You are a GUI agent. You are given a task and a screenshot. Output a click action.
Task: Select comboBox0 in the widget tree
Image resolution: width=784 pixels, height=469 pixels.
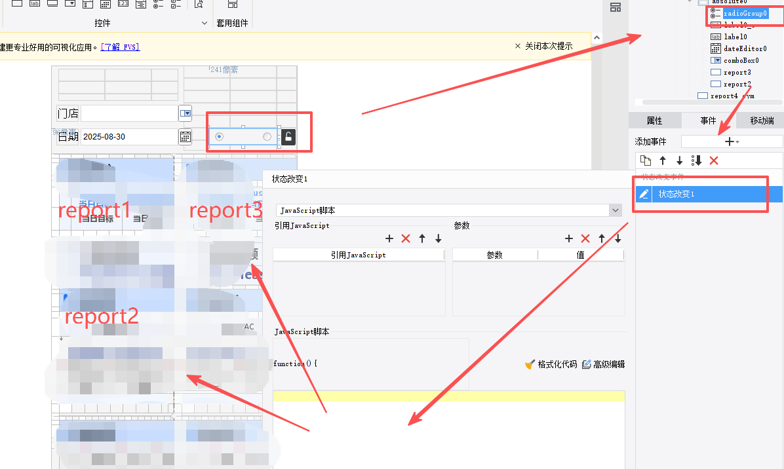coord(741,61)
